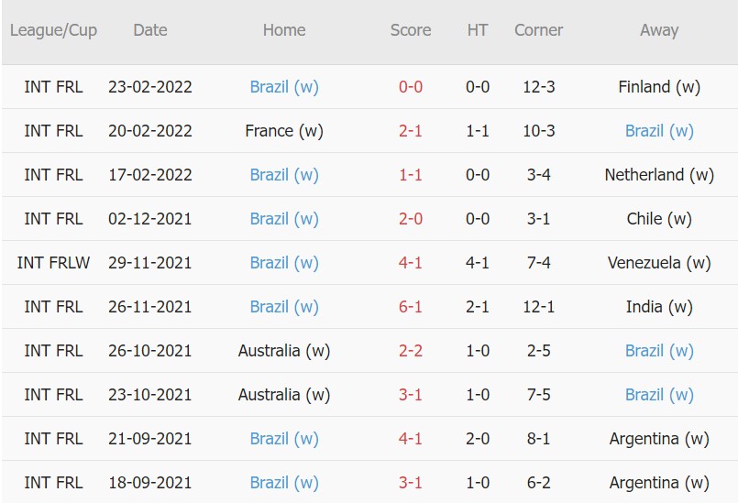Click the 0-0 score against Finland (w)
Image resolution: width=738 pixels, height=503 pixels.
[x=411, y=87]
